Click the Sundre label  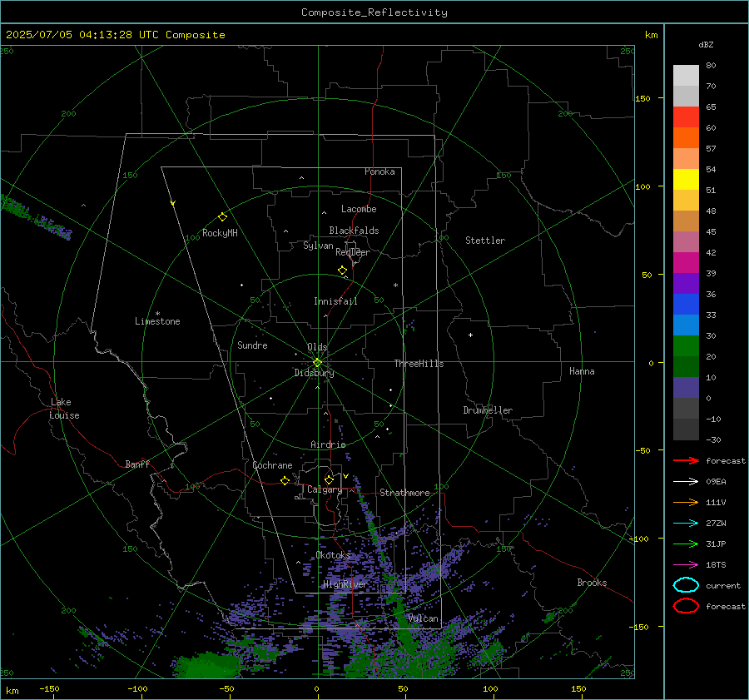[252, 345]
